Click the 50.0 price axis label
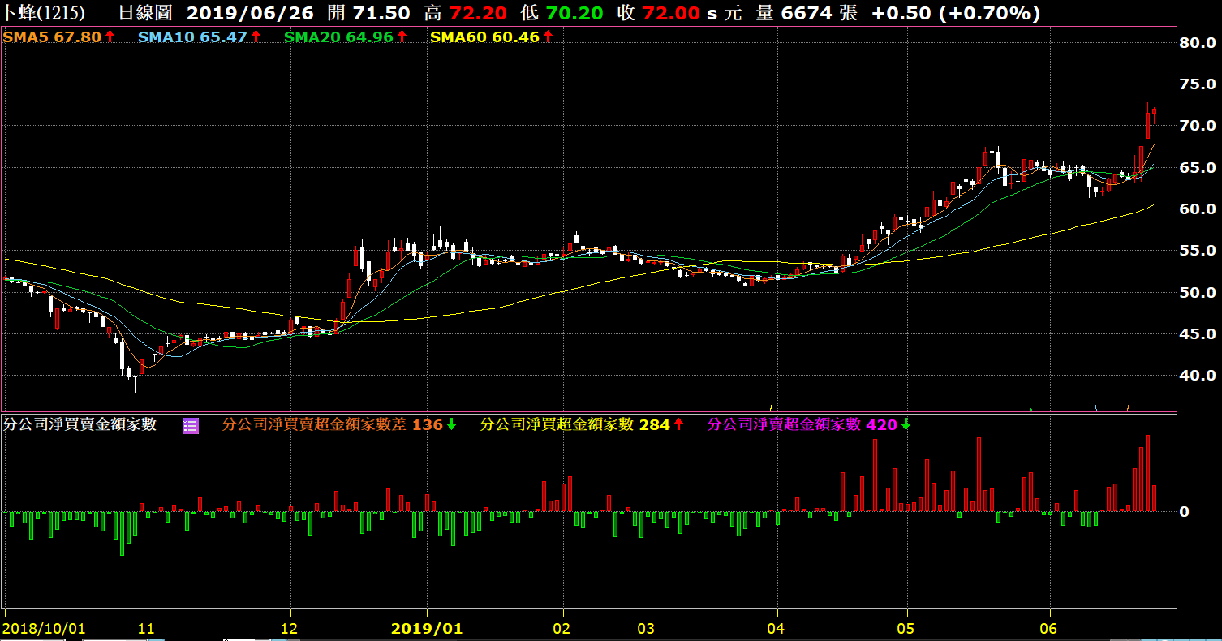Screen dimensions: 1222x641 coord(1198,292)
